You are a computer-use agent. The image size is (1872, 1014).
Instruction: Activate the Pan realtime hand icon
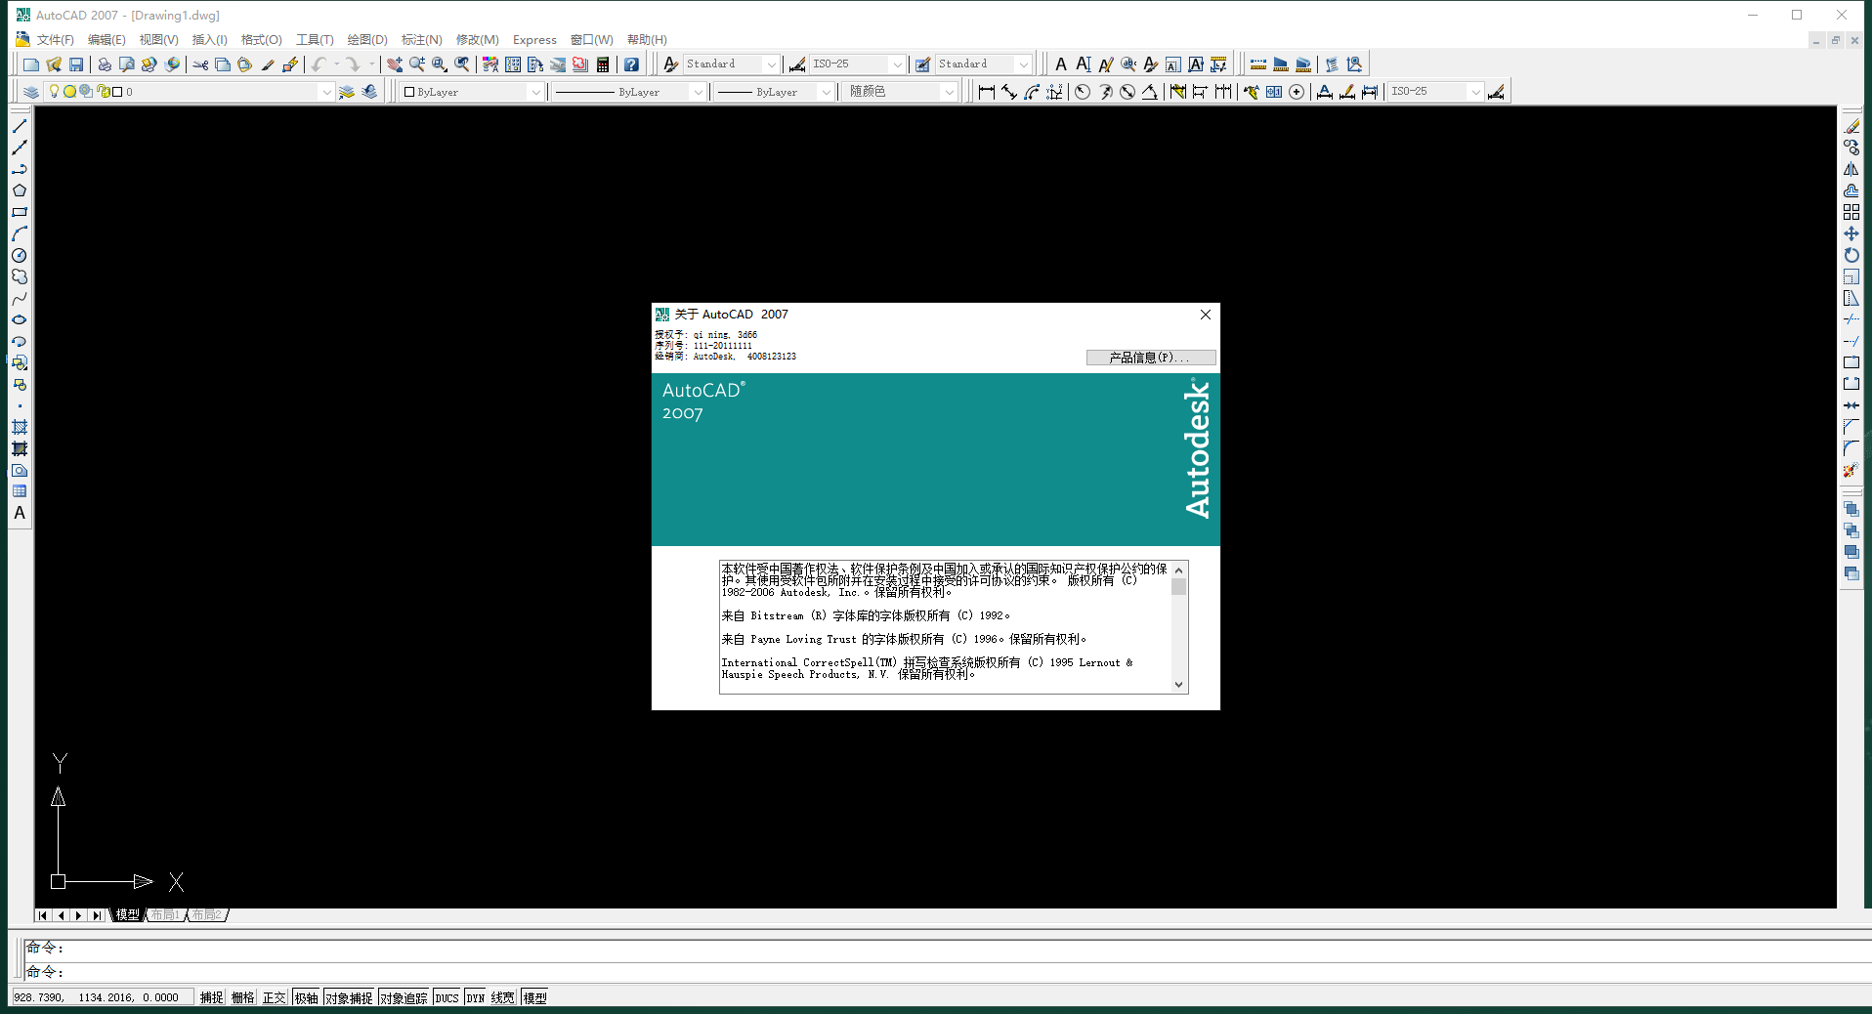coord(395,64)
